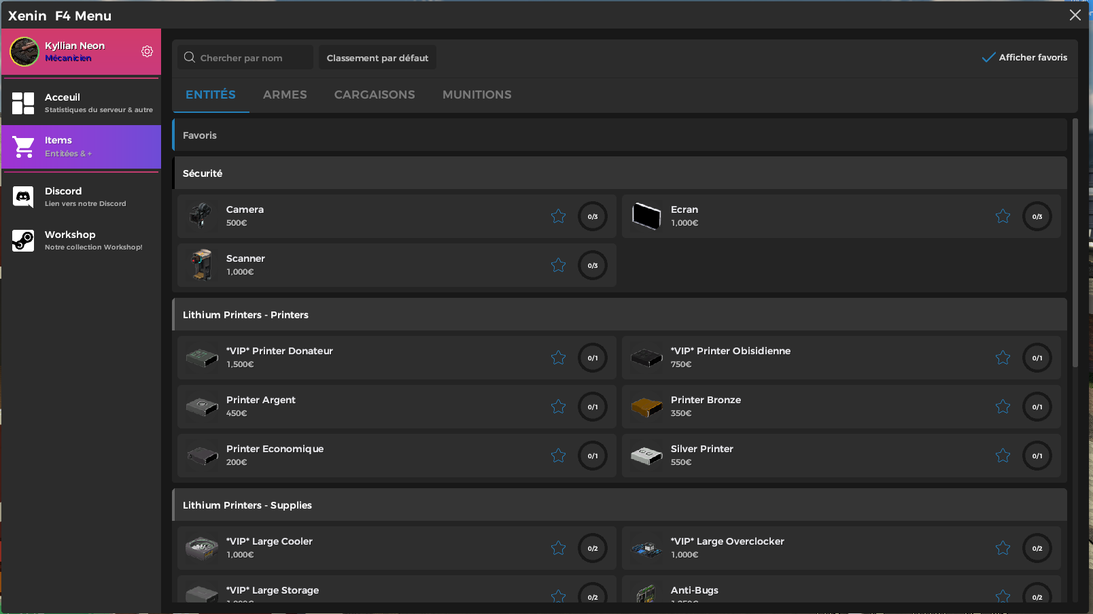Click Scanner item thumbnail

tap(201, 265)
